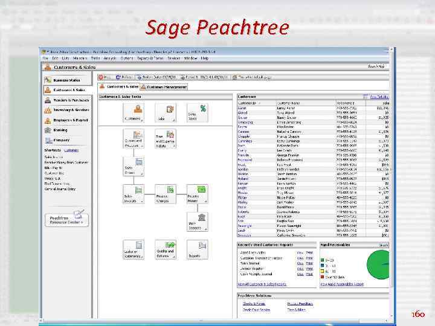
Task: Open the Banking navigation page
Action: click(x=68, y=130)
